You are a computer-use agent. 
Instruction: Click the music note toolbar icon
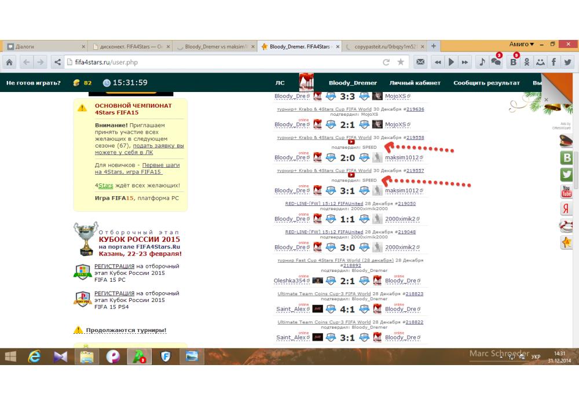tap(482, 62)
